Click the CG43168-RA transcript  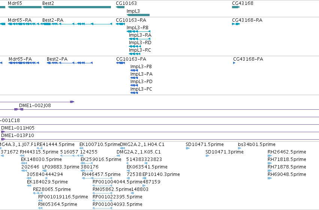click(x=236, y=24)
